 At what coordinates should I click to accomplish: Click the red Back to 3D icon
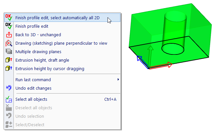[9, 35]
